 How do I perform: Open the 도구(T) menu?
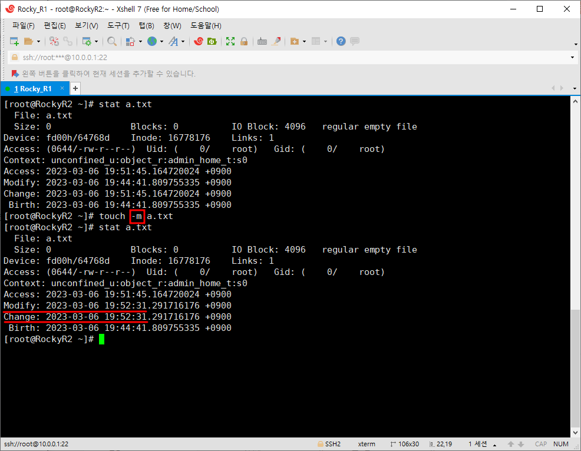tap(118, 25)
